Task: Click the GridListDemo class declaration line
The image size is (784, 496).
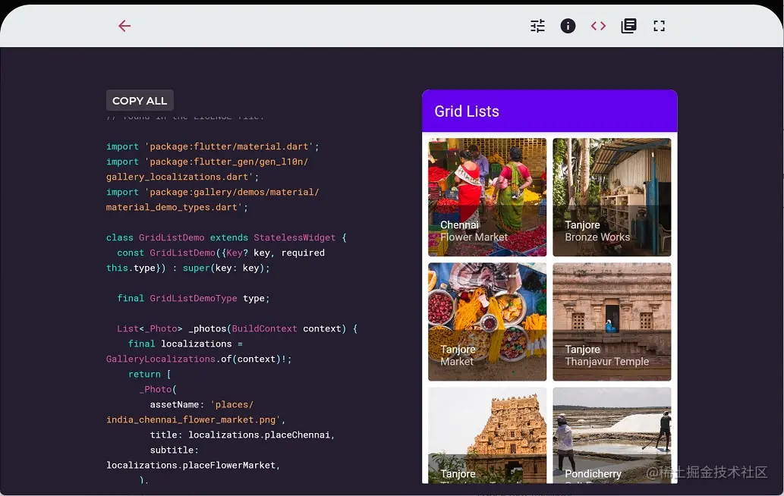Action: [226, 237]
